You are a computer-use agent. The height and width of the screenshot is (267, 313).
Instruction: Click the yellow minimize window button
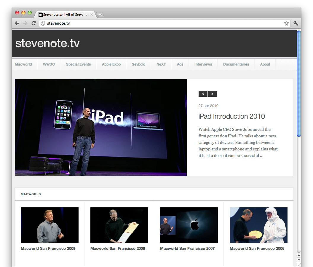click(23, 13)
